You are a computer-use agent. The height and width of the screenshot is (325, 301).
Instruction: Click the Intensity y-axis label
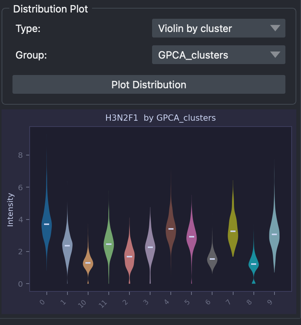(10, 210)
